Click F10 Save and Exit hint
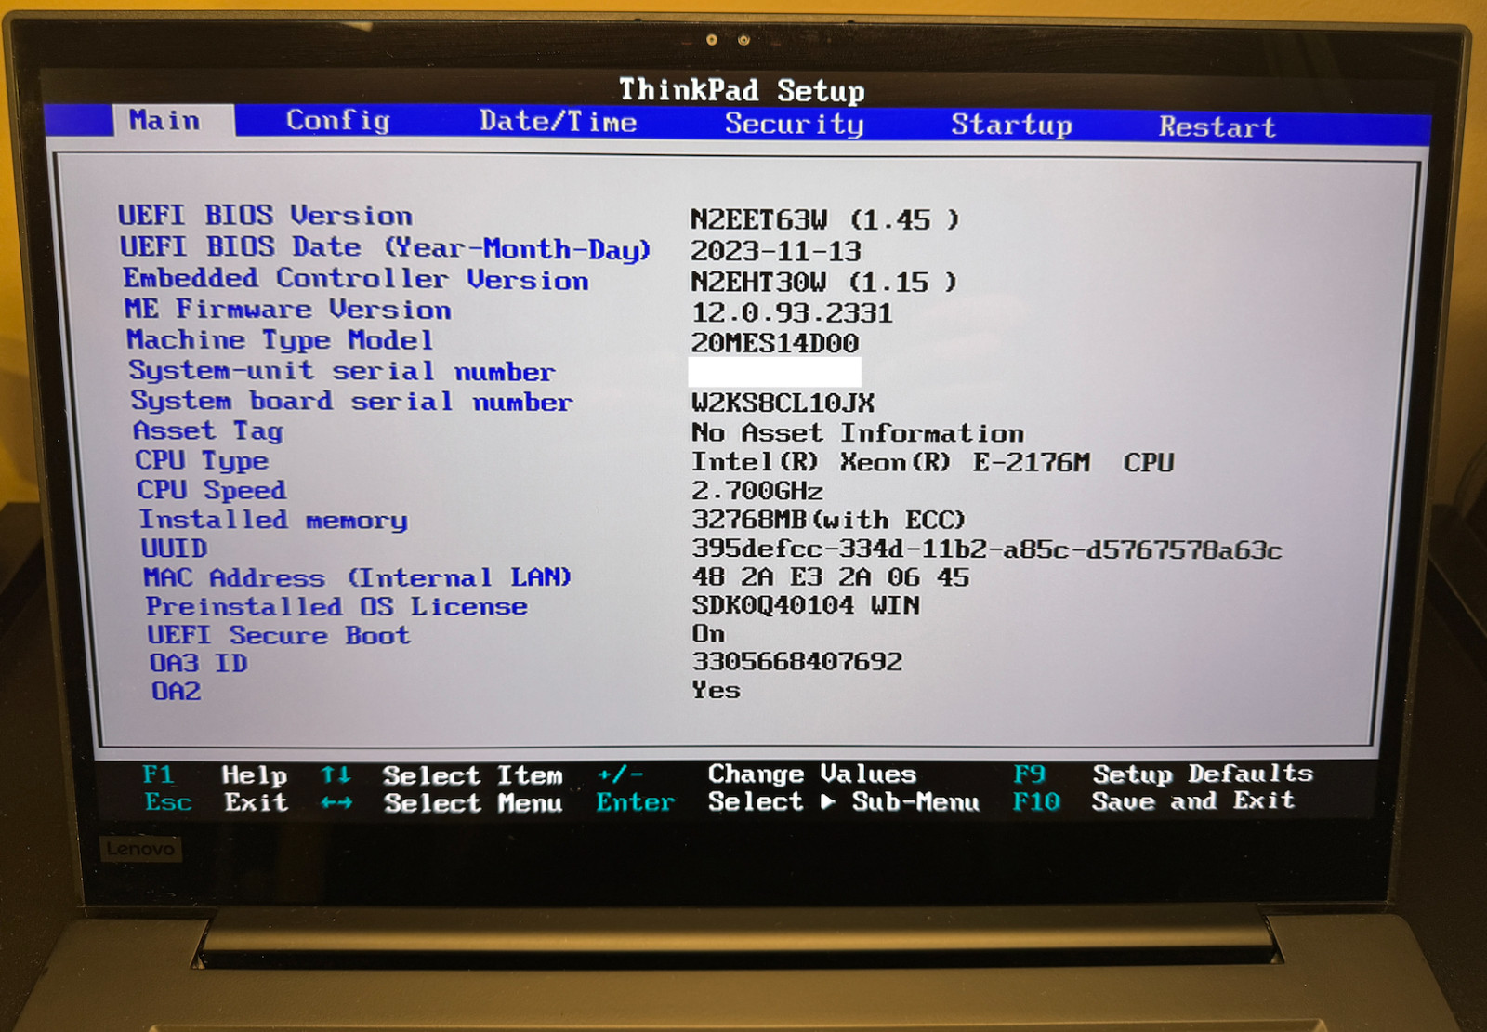Image resolution: width=1487 pixels, height=1032 pixels. pyautogui.click(x=1153, y=800)
